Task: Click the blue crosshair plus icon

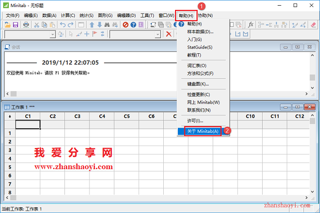Action: tap(87, 34)
